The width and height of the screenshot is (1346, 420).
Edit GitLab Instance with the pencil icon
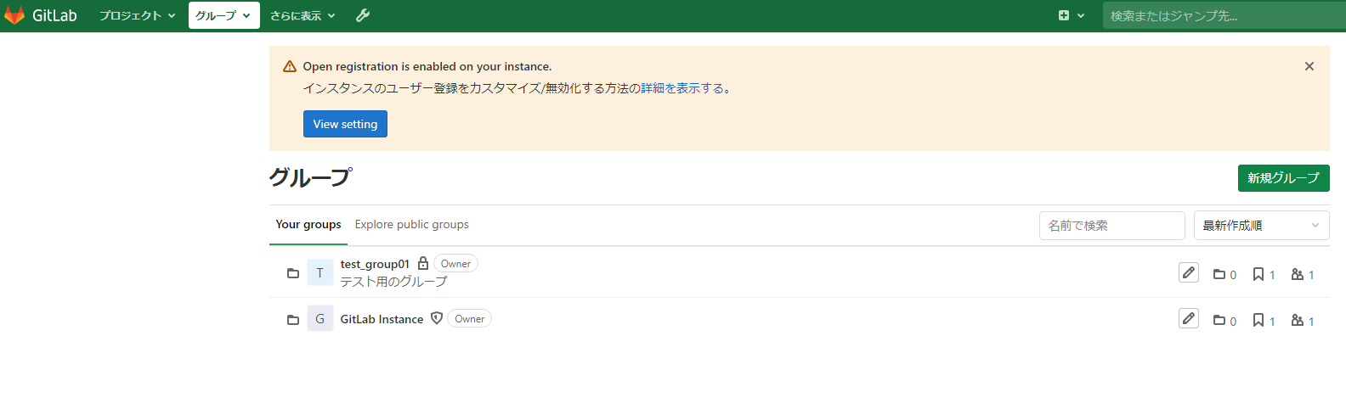point(1189,318)
